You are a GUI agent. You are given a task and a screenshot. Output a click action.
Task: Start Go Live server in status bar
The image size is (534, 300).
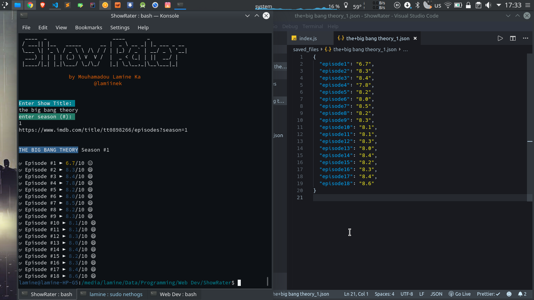click(459, 294)
